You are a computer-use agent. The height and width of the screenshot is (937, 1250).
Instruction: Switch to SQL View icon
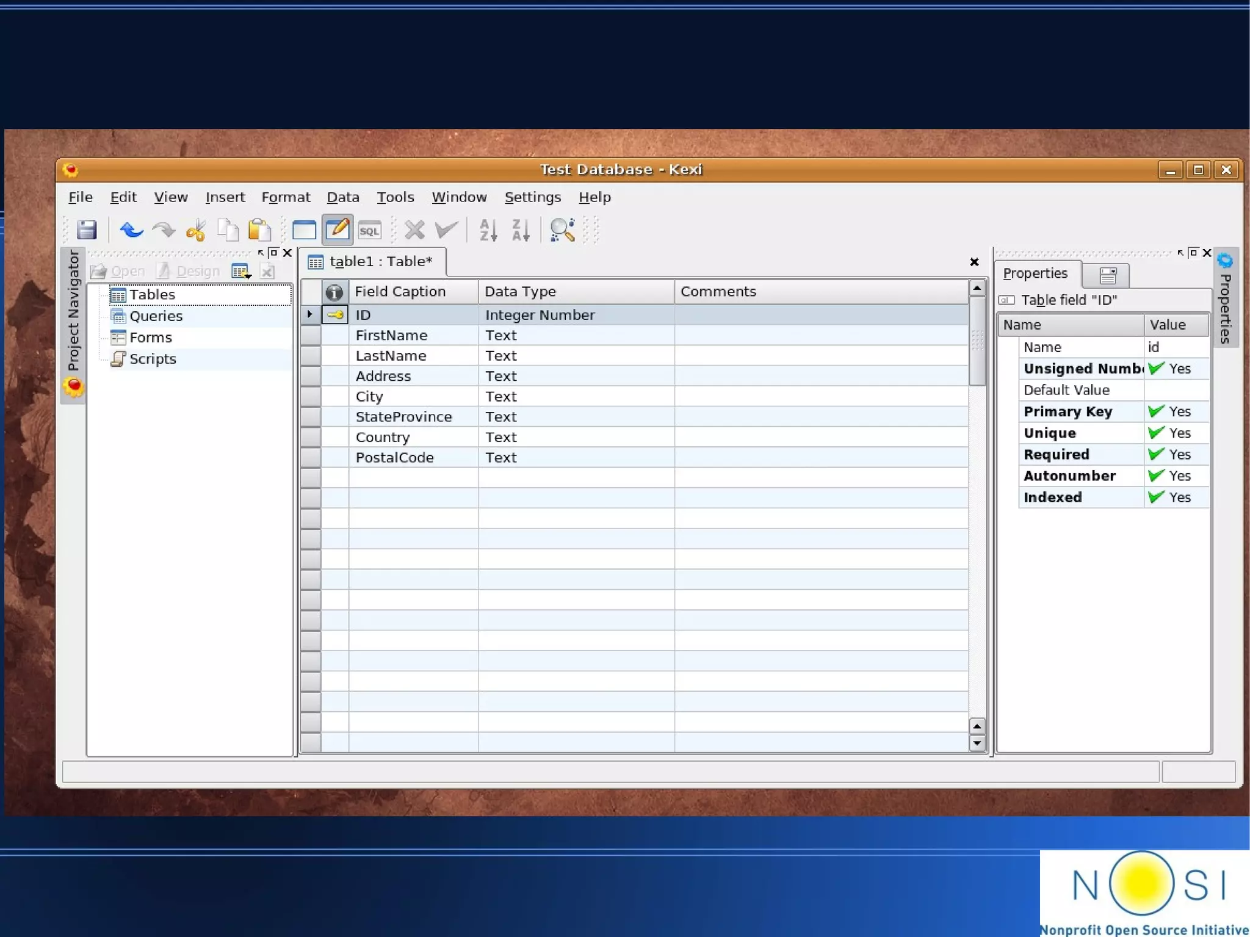[369, 231]
